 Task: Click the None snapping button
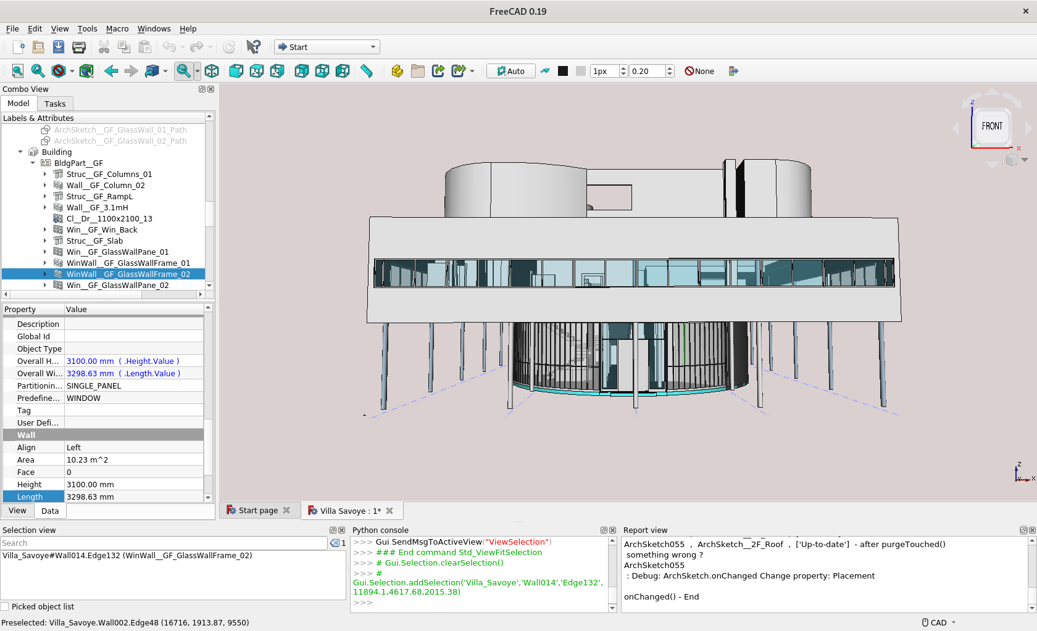(699, 71)
